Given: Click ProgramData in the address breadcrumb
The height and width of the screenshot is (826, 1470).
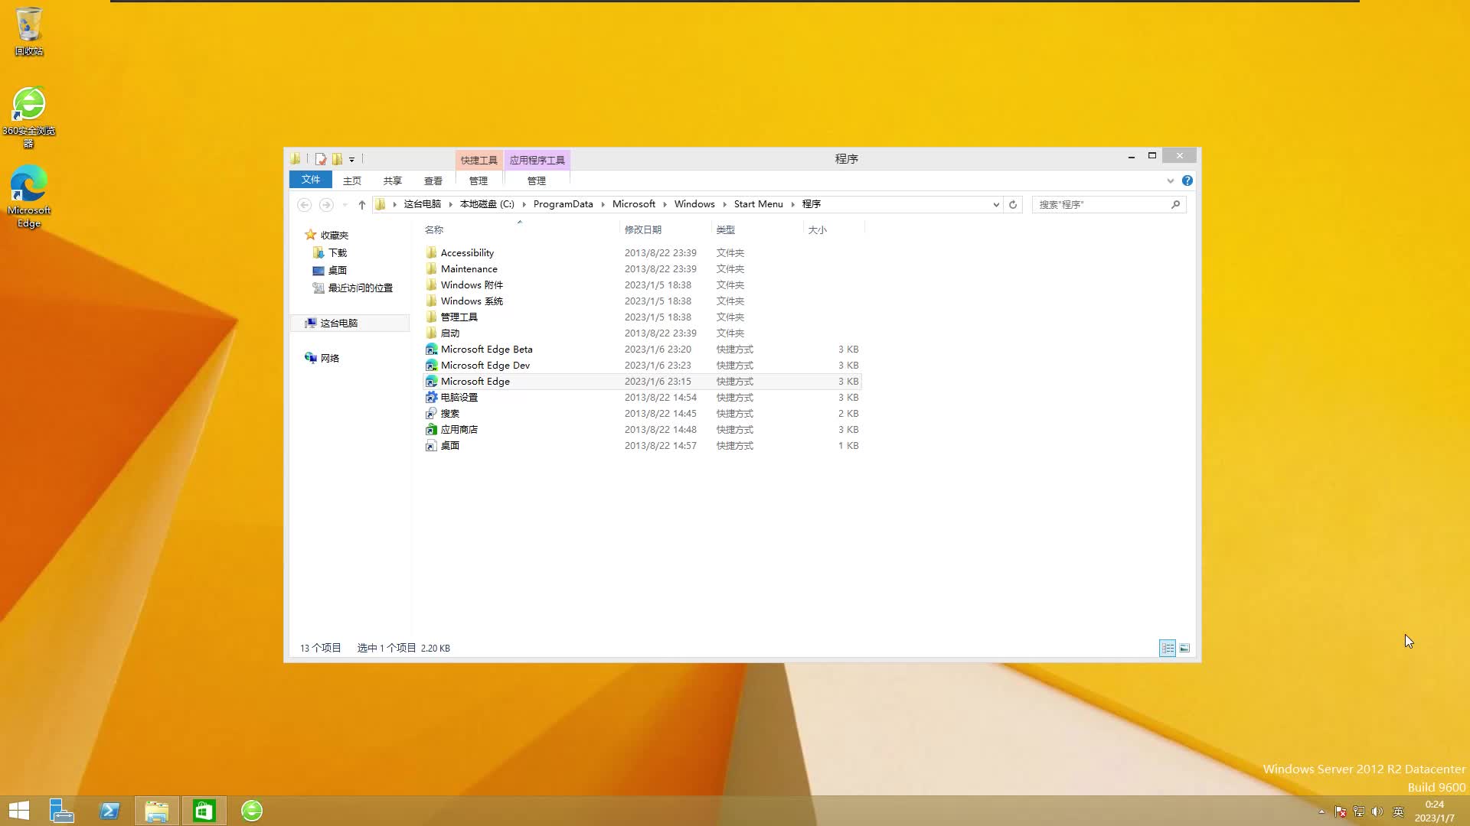Looking at the screenshot, I should click(x=563, y=204).
